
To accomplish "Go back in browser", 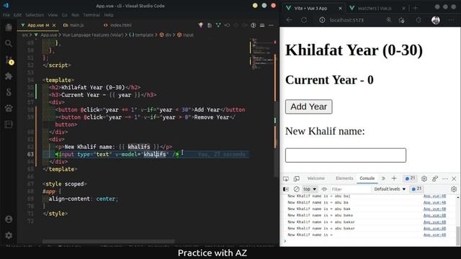I will (289, 20).
